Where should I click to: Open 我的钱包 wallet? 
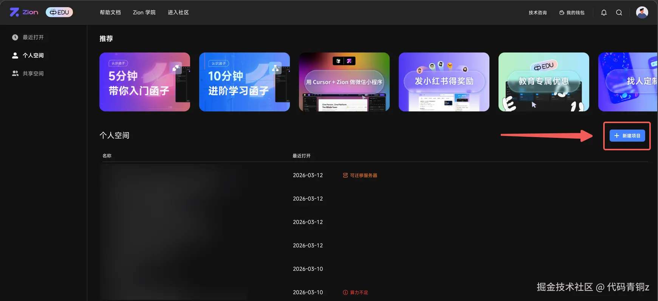(x=572, y=12)
